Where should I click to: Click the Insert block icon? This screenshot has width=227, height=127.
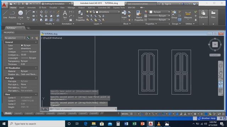[x=124, y=15]
